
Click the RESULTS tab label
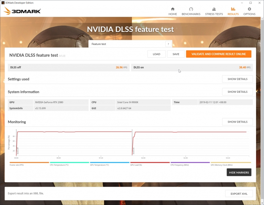tap(233, 14)
